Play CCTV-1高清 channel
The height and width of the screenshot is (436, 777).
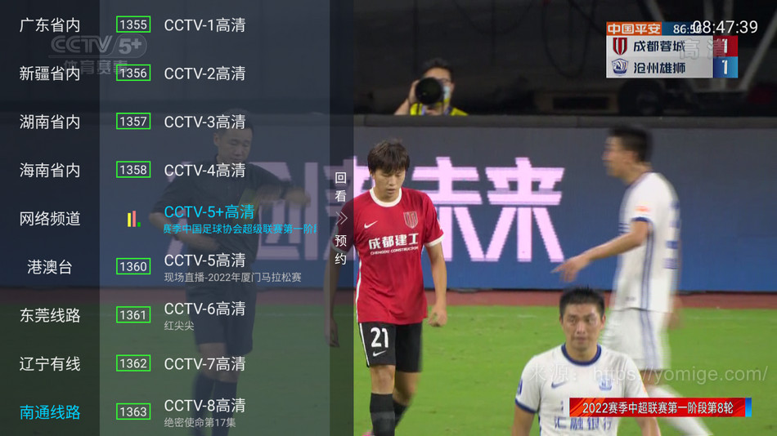pyautogui.click(x=204, y=25)
